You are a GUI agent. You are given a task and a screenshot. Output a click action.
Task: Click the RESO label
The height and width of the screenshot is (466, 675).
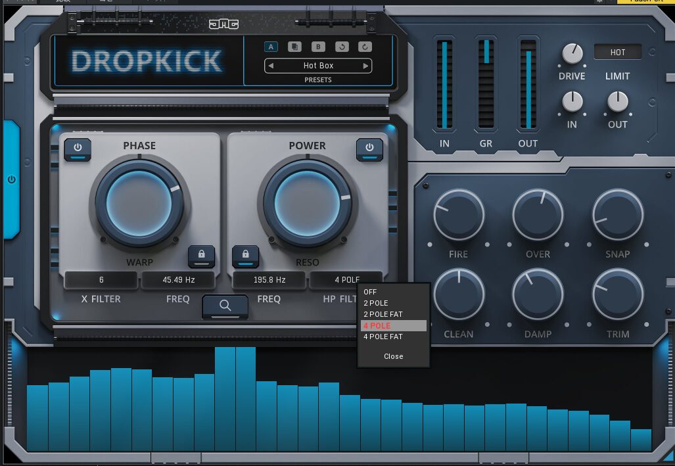(x=308, y=262)
